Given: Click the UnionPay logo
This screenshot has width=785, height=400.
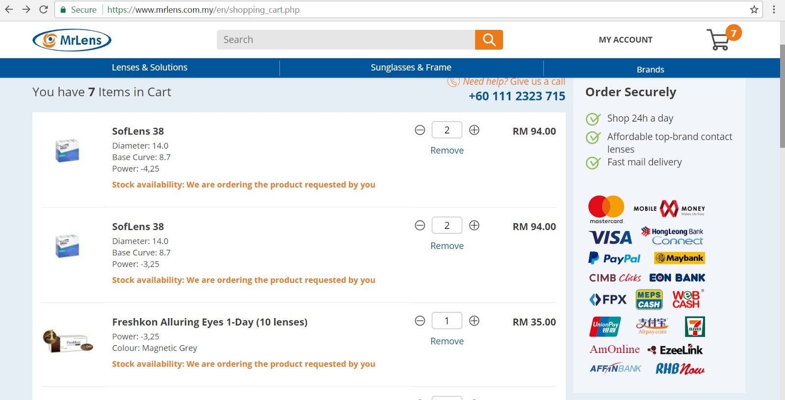Looking at the screenshot, I should (x=605, y=326).
